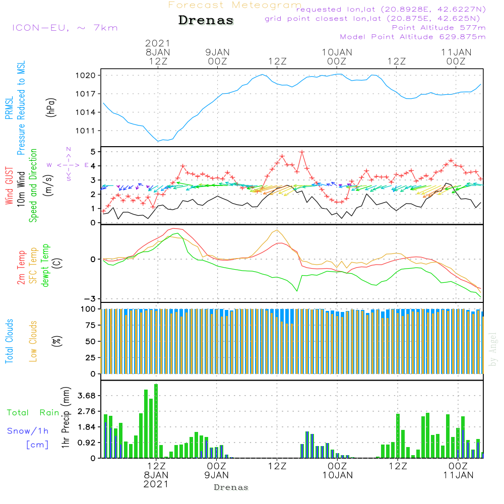Click the 'N' on the compass rose

click(x=69, y=149)
